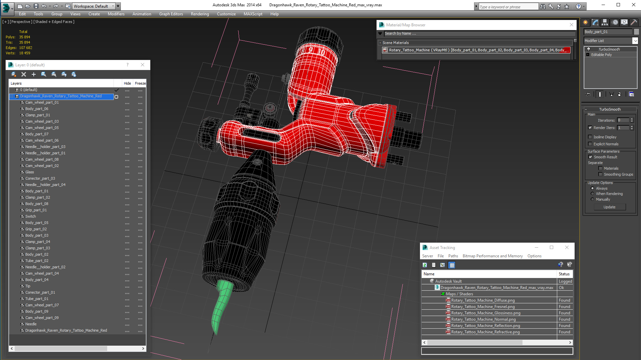Open the Motion command panel tab
Image resolution: width=641 pixels, height=360 pixels.
pyautogui.click(x=615, y=22)
